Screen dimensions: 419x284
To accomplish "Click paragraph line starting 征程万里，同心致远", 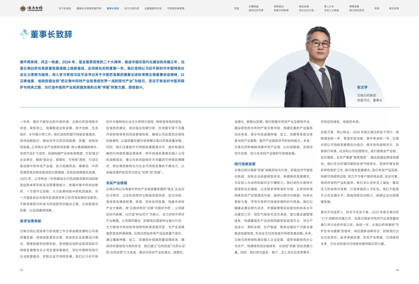I will pos(360,132).
